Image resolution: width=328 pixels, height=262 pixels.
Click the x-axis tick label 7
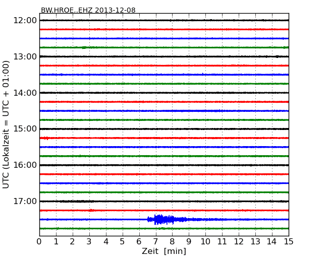pos(155,242)
